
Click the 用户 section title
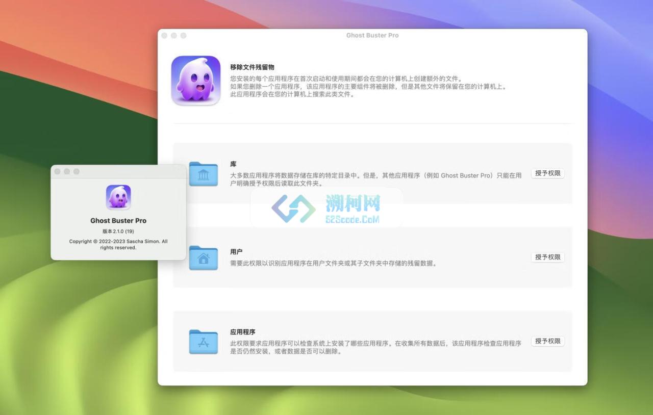coord(236,252)
